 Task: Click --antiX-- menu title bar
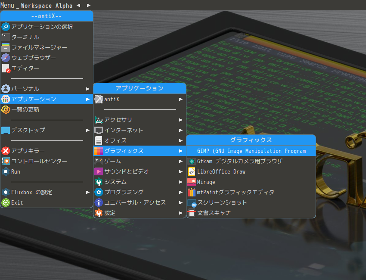[x=47, y=16]
